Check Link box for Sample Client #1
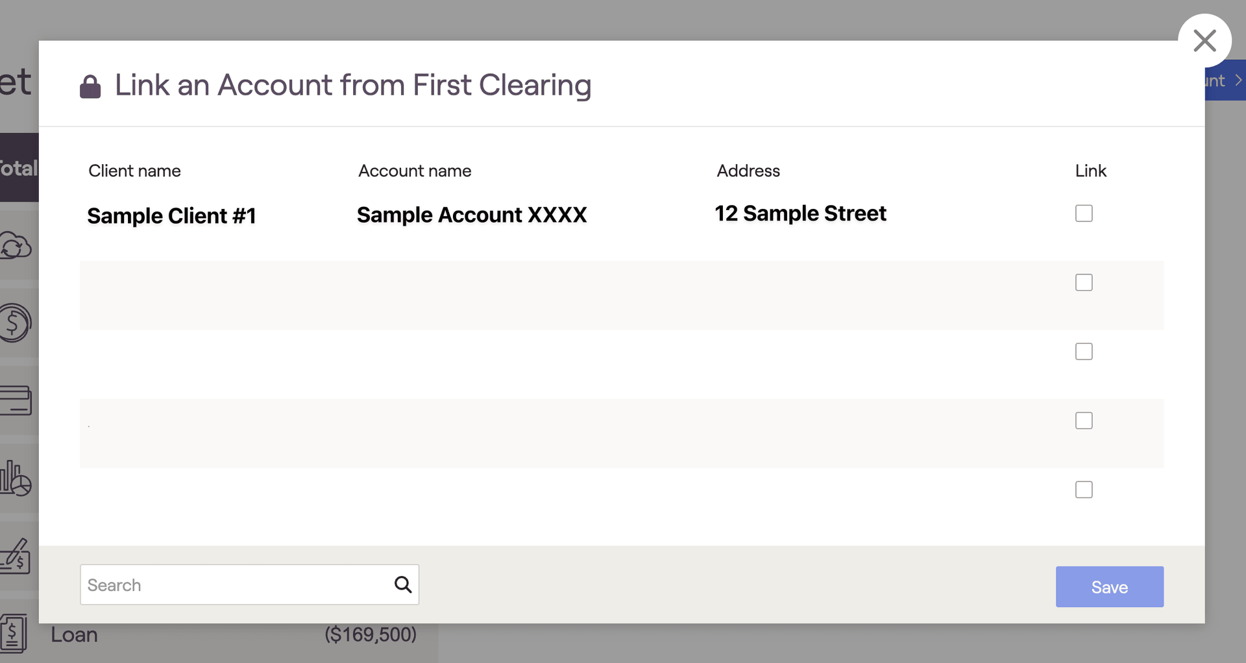The image size is (1246, 663). coord(1084,213)
